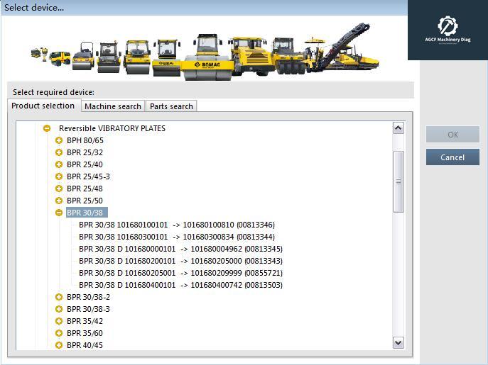Click the BOMAG machines banner image
This screenshot has height=365, width=488.
point(205,51)
